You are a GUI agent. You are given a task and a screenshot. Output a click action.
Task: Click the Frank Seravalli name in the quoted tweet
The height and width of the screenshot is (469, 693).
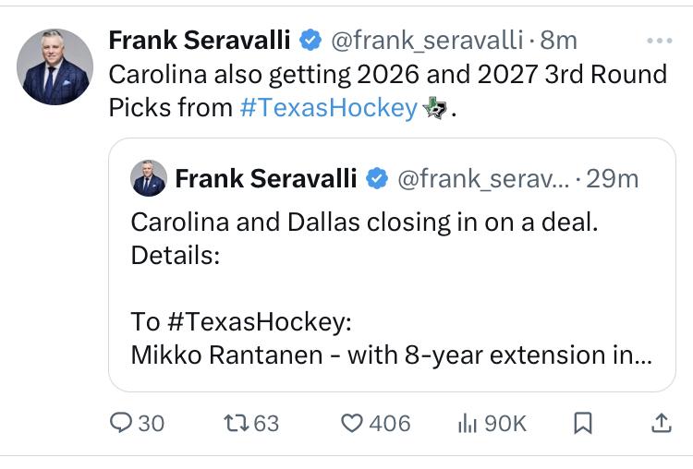coord(265,178)
